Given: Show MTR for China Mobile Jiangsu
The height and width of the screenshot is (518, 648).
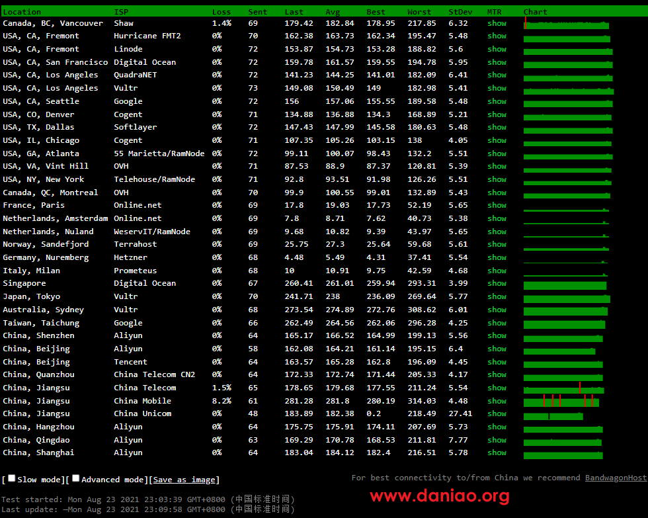Looking at the screenshot, I should pos(497,401).
